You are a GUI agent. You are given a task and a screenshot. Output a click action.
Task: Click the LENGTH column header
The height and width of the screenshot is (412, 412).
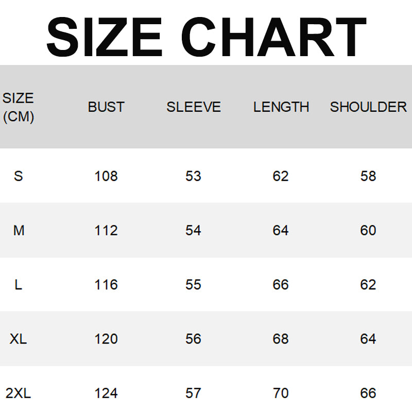281,107
